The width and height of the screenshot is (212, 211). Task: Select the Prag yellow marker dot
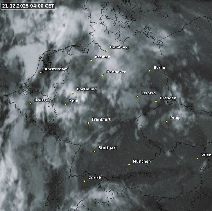pos(167,121)
